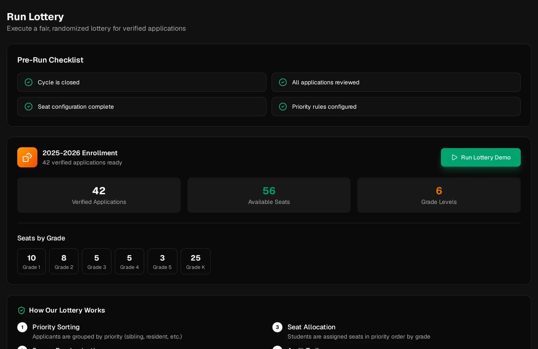Click check icon beside All applications reviewed
The image size is (538, 349).
[283, 82]
